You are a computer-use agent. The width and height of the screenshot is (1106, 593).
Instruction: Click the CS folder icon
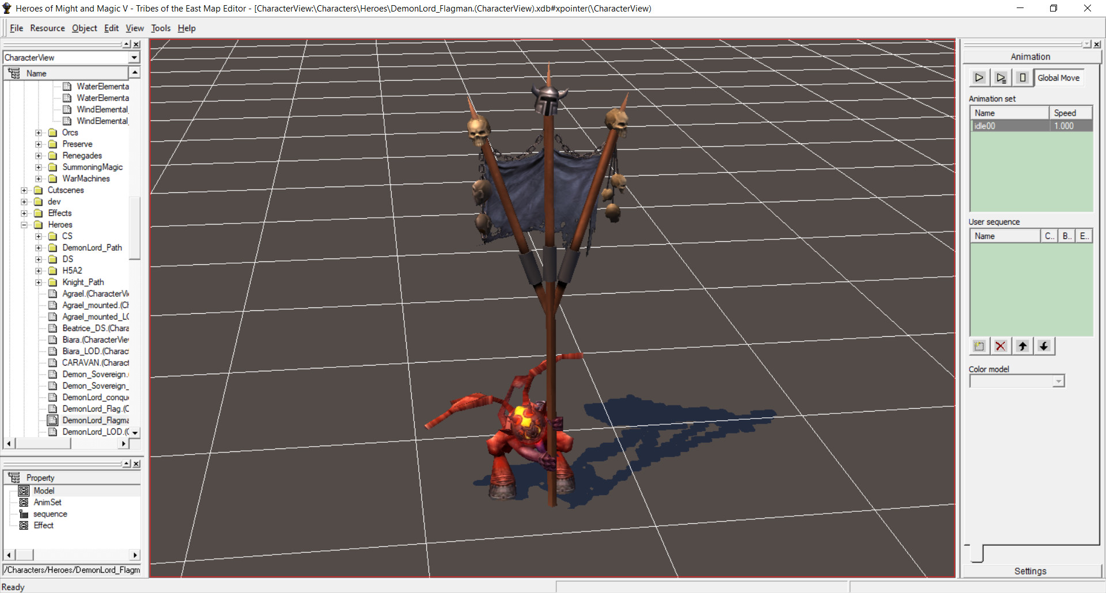point(53,236)
